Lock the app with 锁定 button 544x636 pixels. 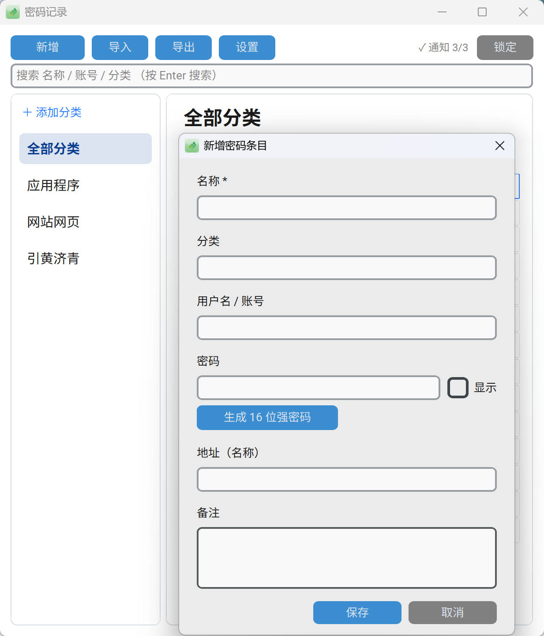point(505,48)
